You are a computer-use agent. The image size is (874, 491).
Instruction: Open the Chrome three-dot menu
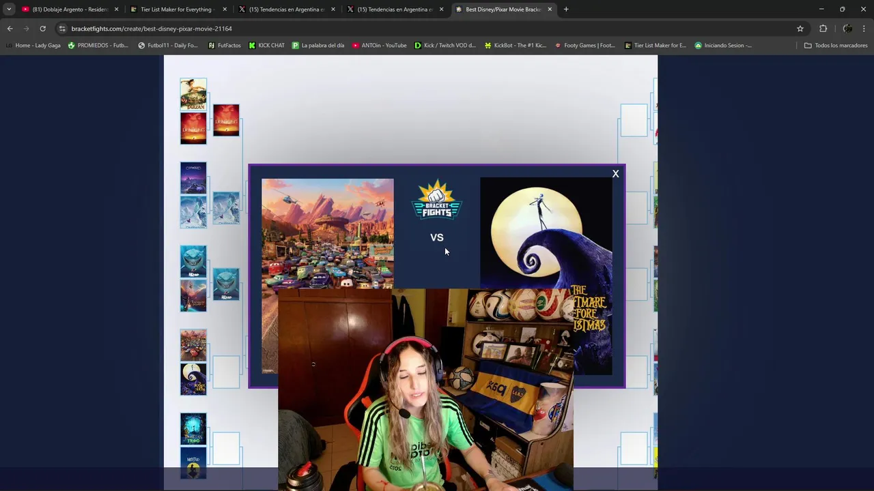click(x=864, y=29)
